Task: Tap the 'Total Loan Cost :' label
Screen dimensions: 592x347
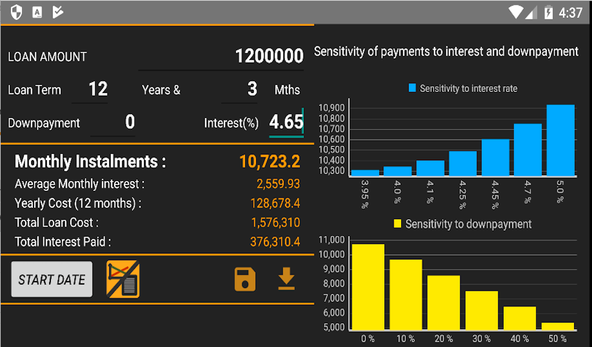Action: 57,223
